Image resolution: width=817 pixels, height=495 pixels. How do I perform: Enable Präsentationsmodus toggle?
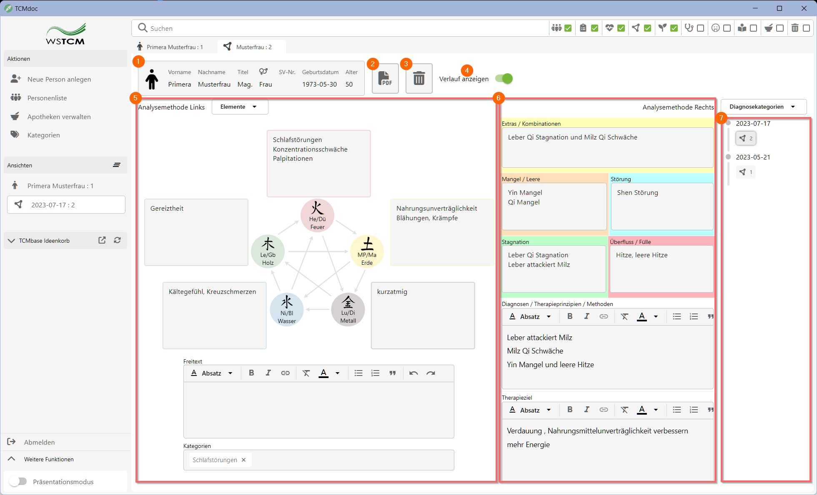(18, 481)
